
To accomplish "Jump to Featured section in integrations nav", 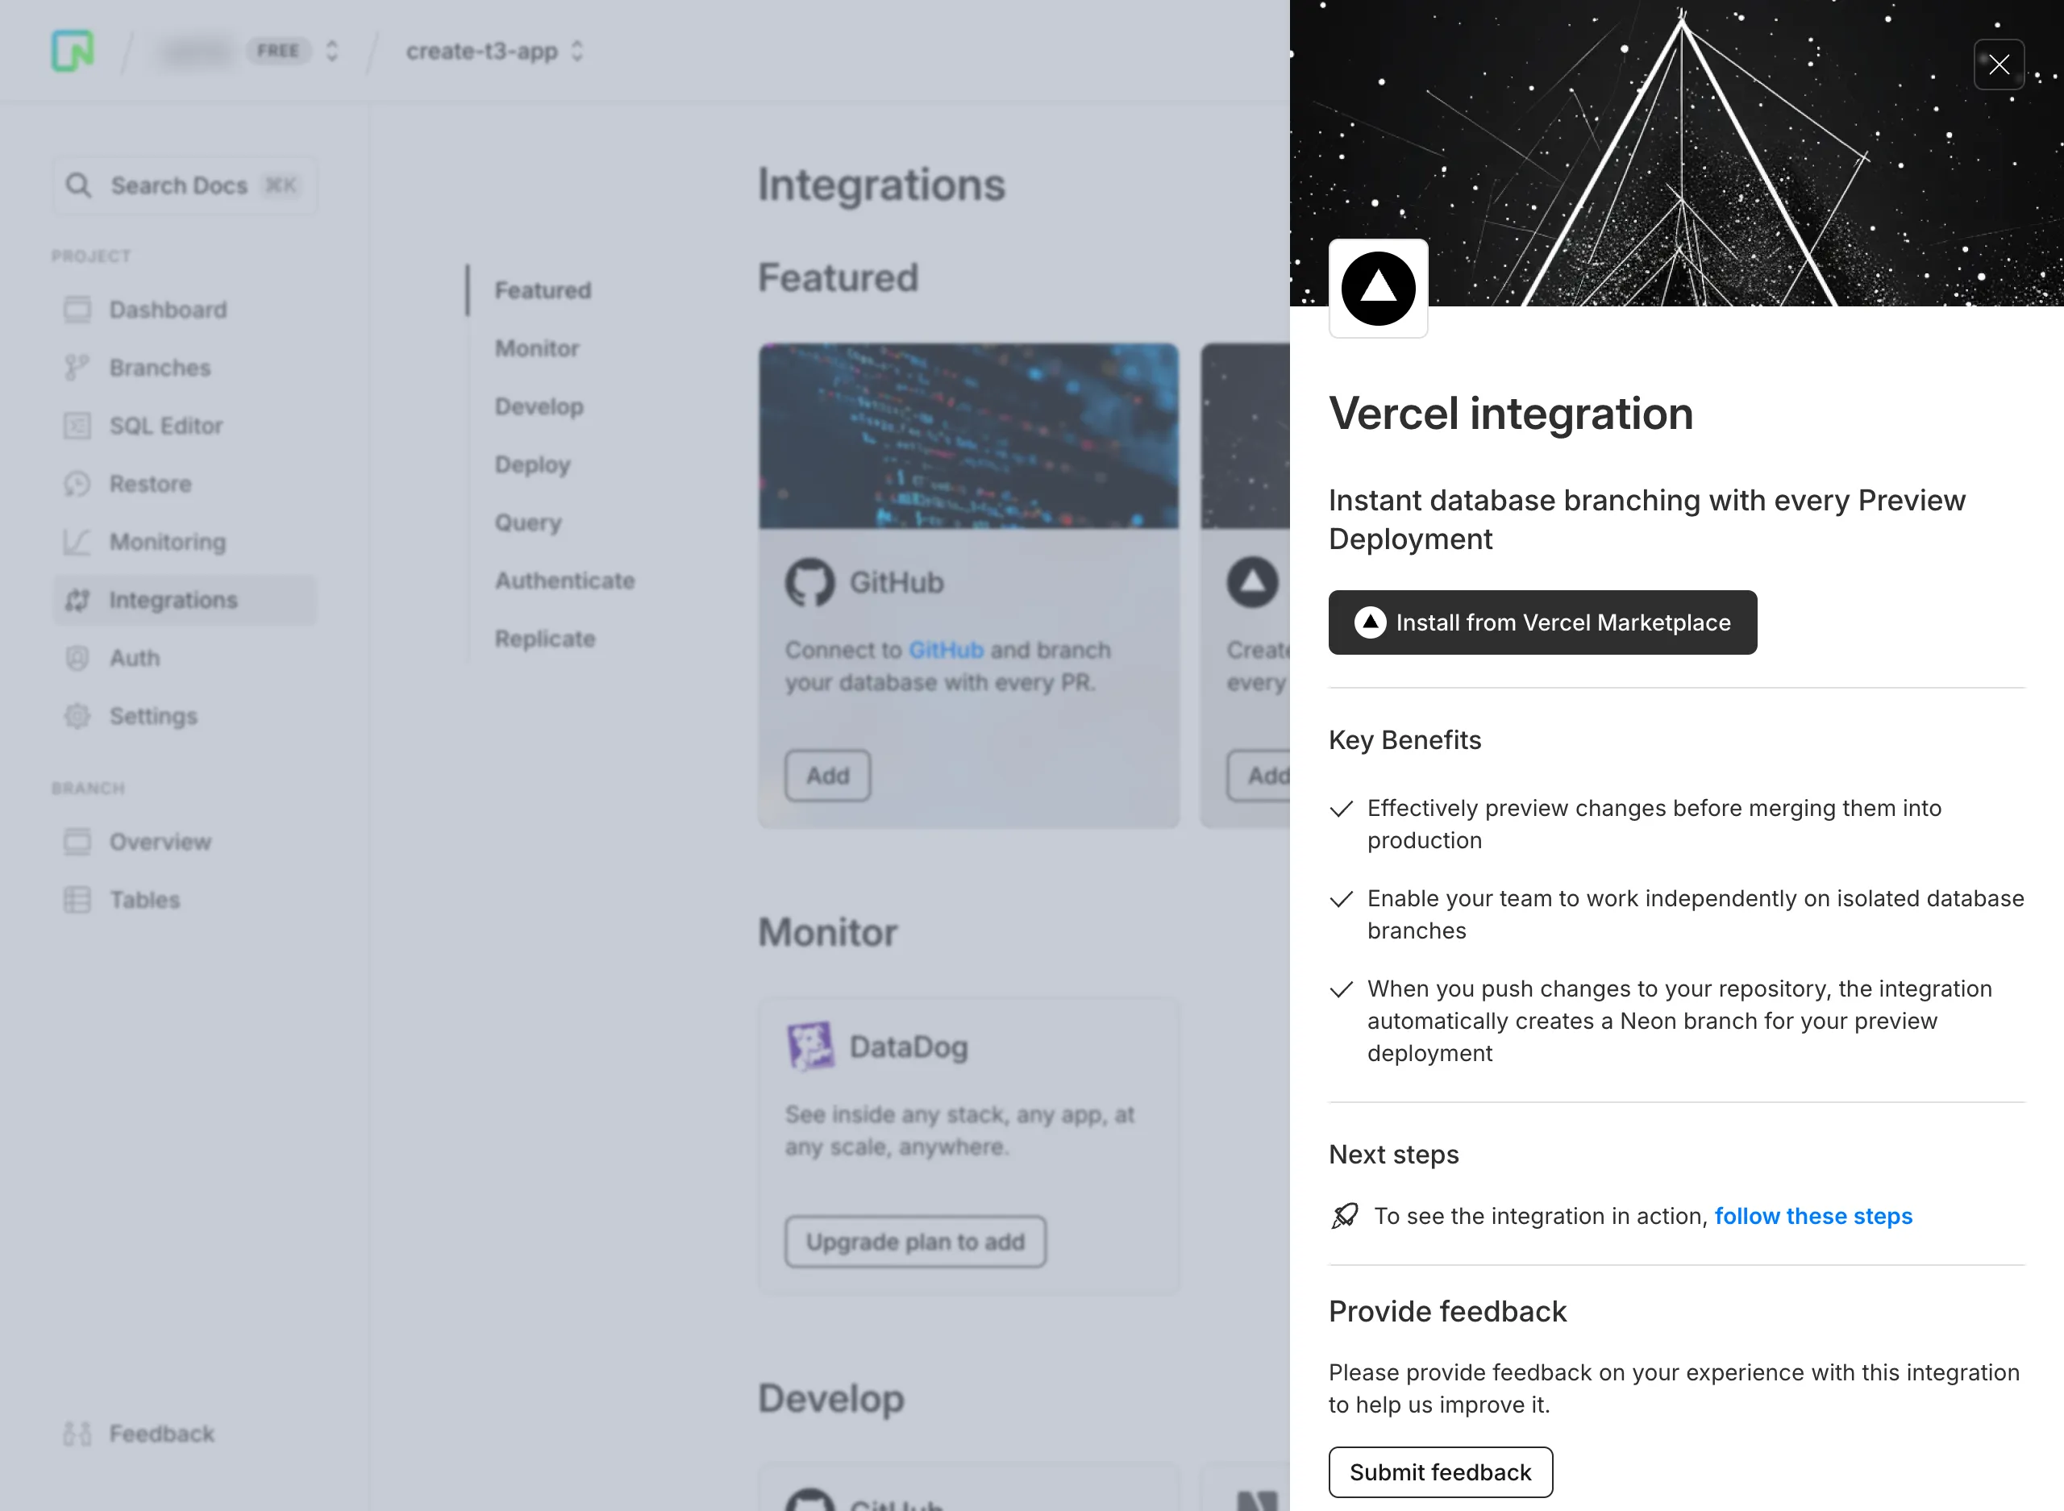I will (x=543, y=290).
